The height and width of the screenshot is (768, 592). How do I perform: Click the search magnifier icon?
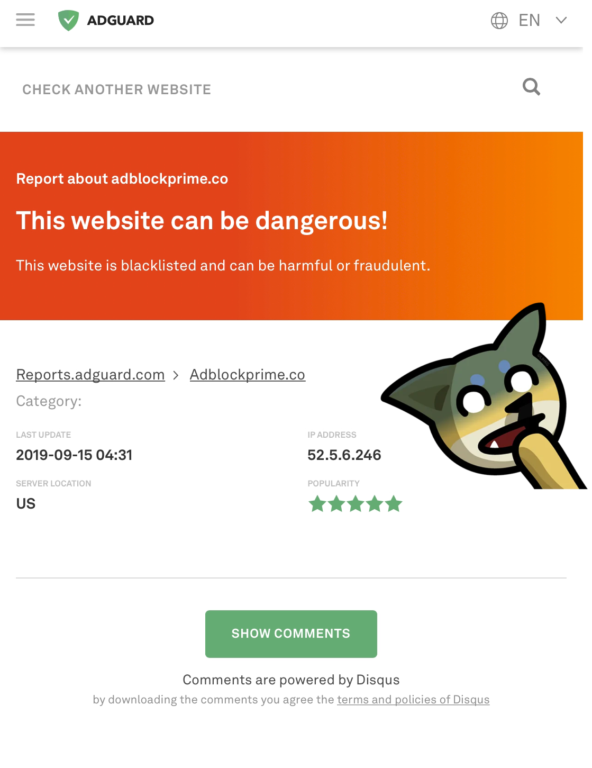531,86
